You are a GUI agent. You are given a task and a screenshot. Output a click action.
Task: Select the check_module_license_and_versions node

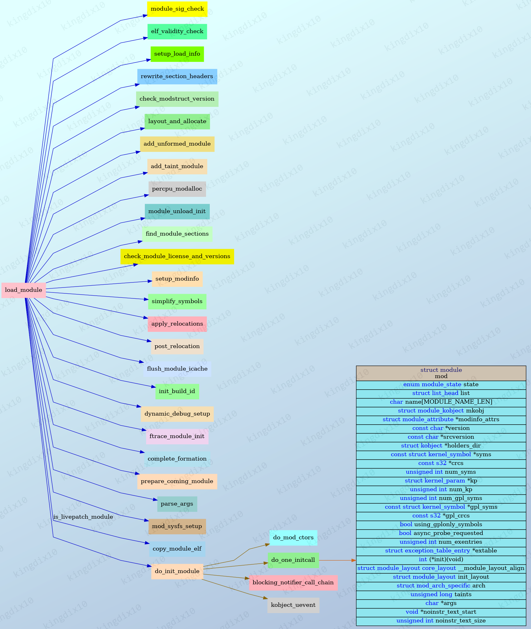(x=177, y=256)
